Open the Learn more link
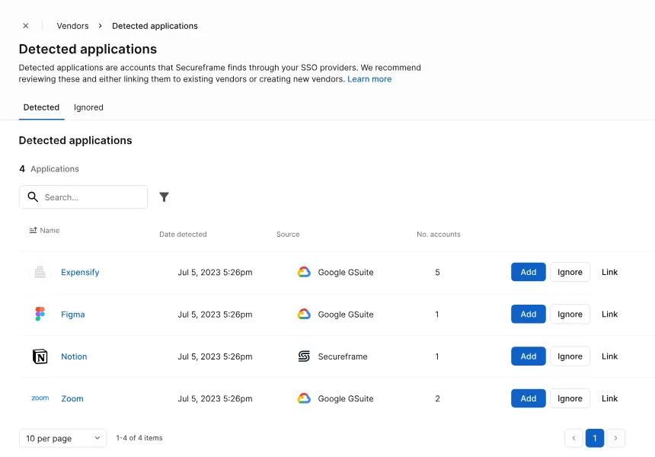The width and height of the screenshot is (655, 457). [369, 79]
